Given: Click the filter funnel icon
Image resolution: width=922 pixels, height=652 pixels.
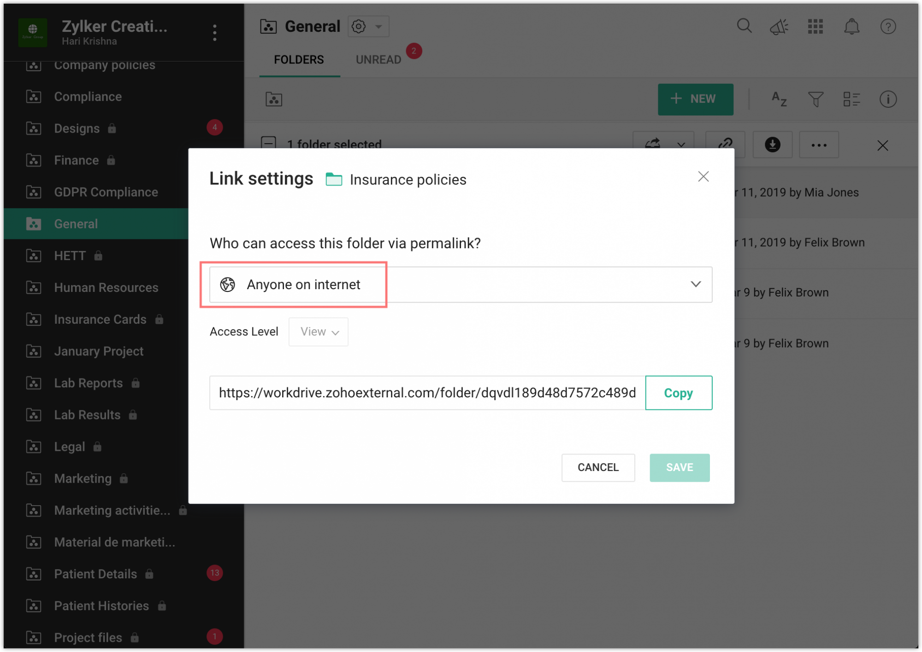Looking at the screenshot, I should [x=815, y=99].
